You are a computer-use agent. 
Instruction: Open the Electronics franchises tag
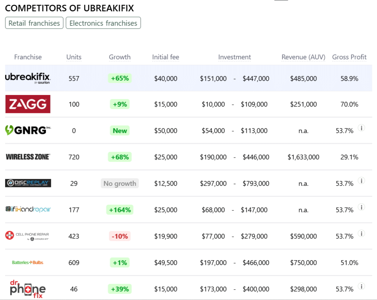coord(103,23)
